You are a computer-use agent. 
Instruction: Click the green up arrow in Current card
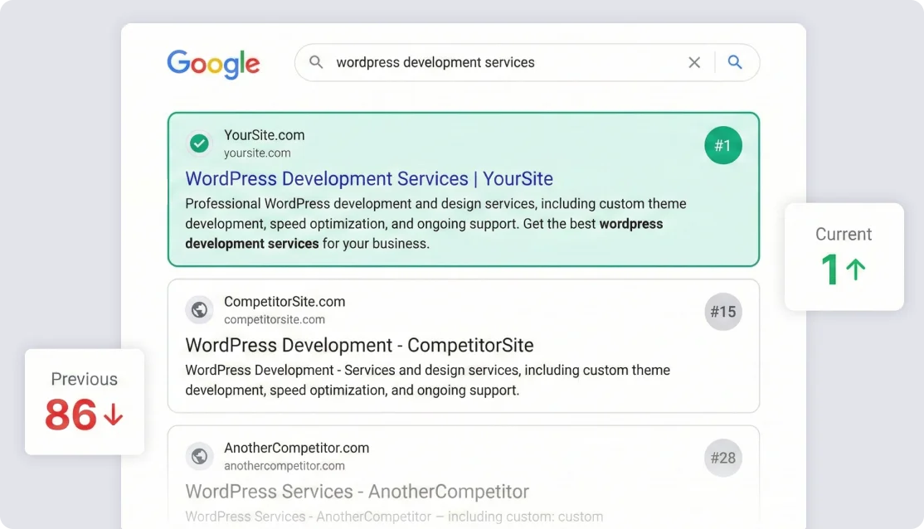pos(856,269)
